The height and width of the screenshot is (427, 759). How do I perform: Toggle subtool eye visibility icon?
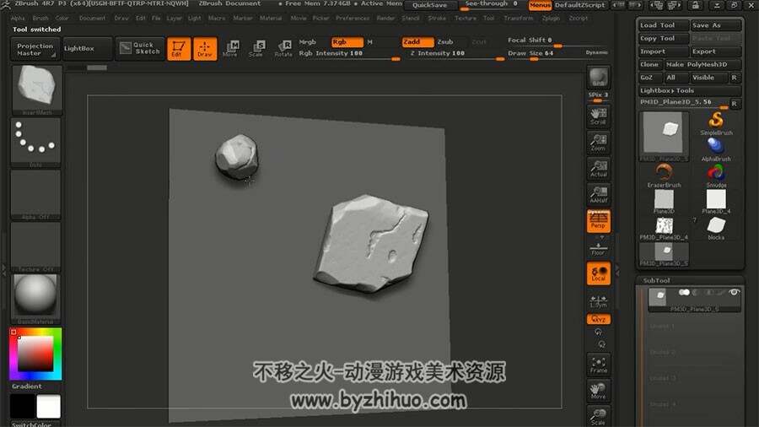[735, 292]
